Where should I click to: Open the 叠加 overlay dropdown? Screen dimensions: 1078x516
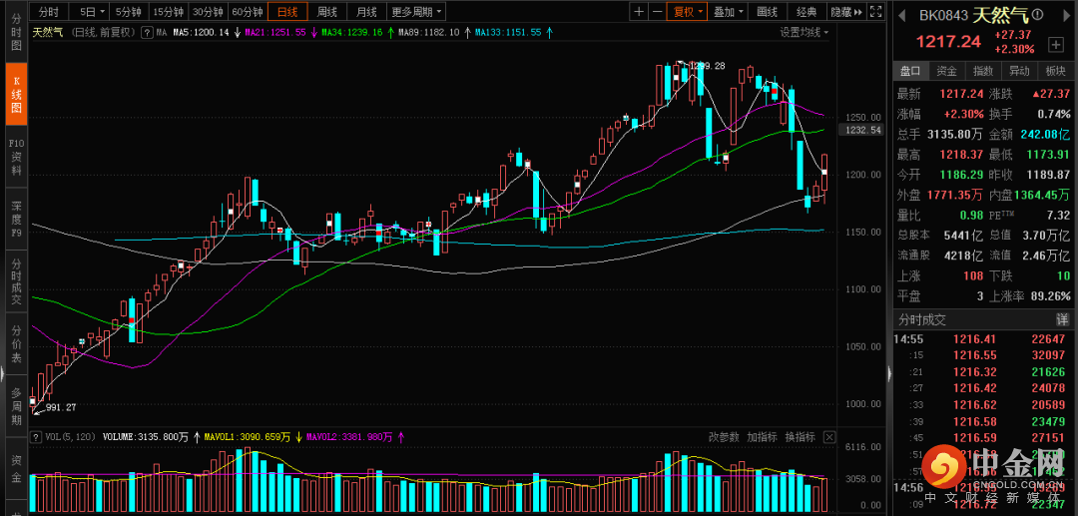(728, 12)
